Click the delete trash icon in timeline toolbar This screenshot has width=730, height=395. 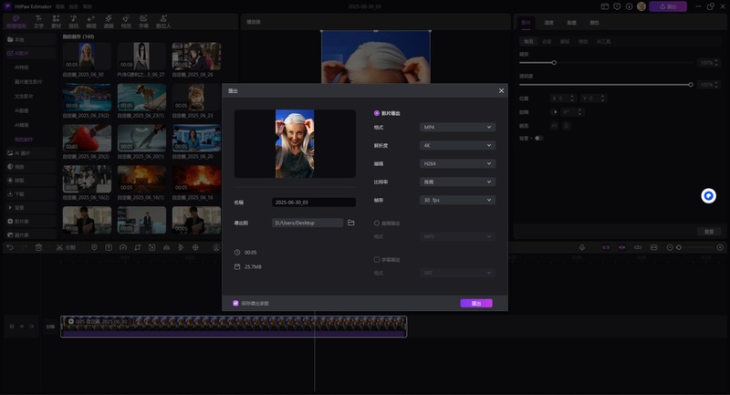click(x=39, y=247)
